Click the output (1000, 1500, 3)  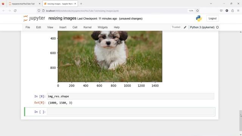60,103
